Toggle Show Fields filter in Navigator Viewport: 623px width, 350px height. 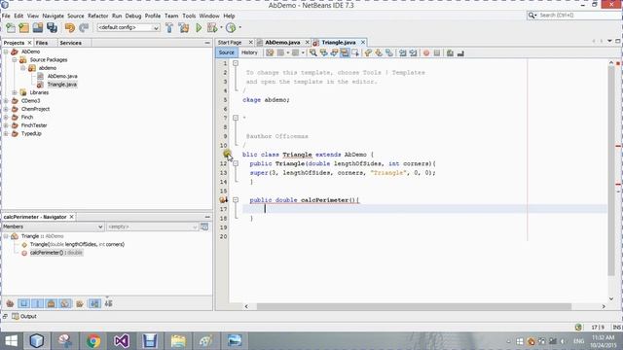(23, 303)
